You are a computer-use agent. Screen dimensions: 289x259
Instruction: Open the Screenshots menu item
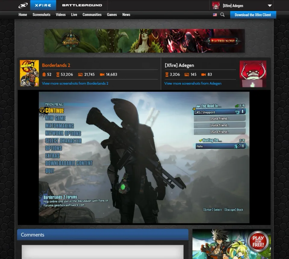click(x=42, y=14)
